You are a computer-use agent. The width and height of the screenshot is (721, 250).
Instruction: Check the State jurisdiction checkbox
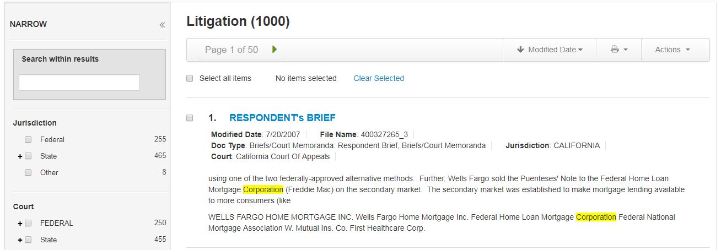click(28, 156)
